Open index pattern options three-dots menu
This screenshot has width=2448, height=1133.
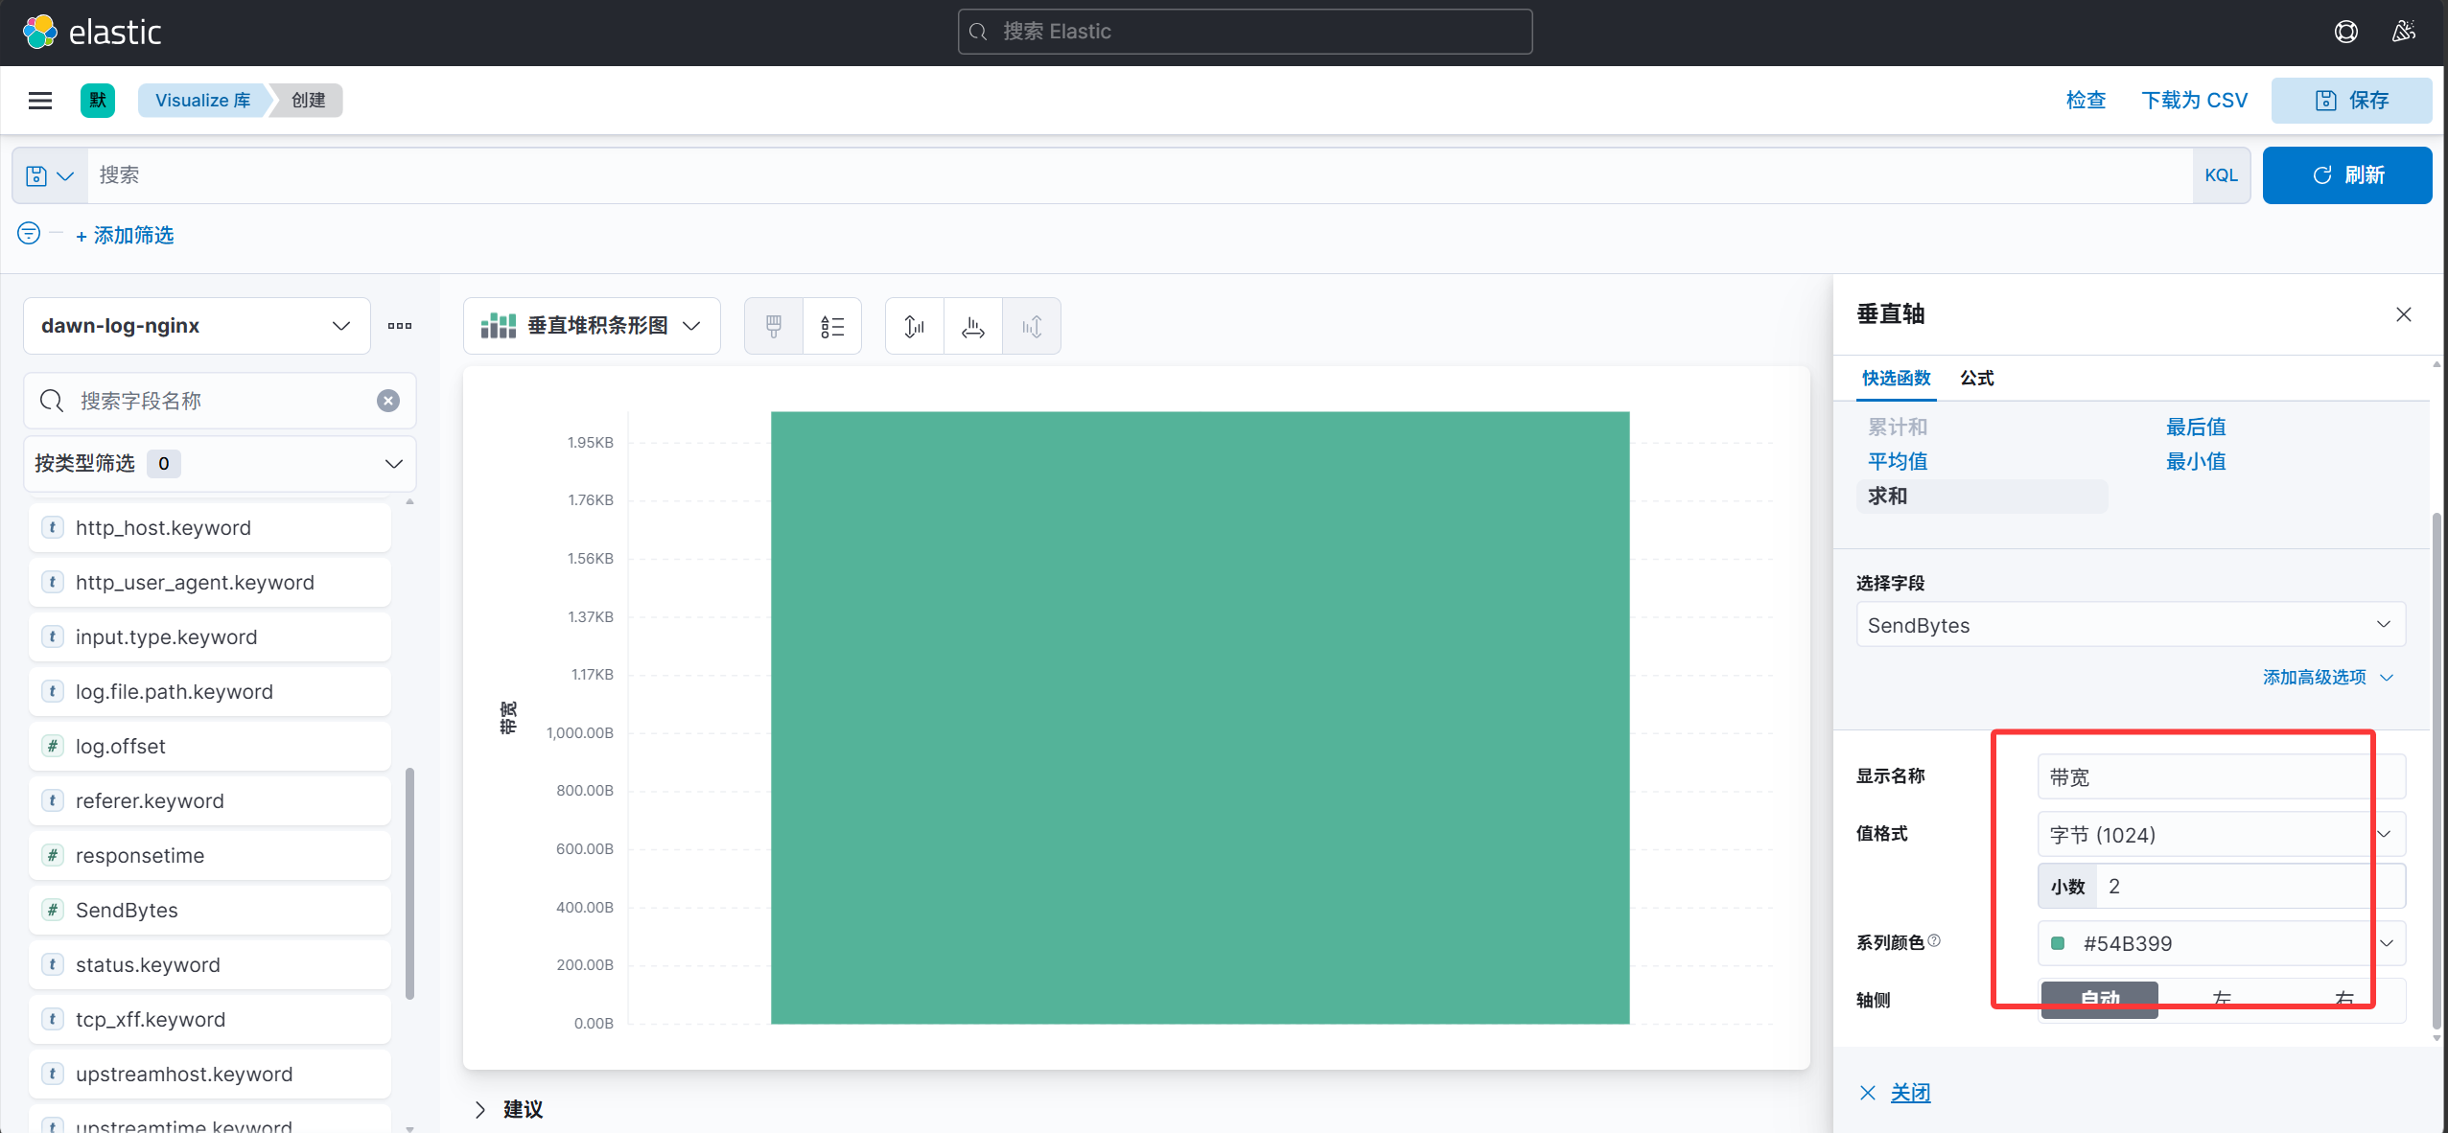(x=400, y=326)
